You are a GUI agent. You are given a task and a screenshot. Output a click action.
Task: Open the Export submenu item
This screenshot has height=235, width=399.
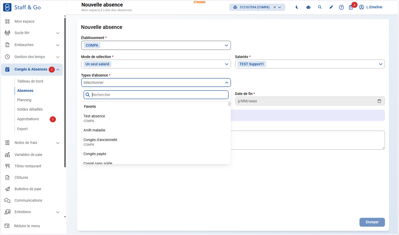[x=22, y=129]
